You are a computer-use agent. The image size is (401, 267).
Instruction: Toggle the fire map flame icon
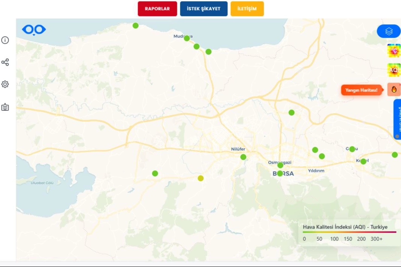coord(394,89)
